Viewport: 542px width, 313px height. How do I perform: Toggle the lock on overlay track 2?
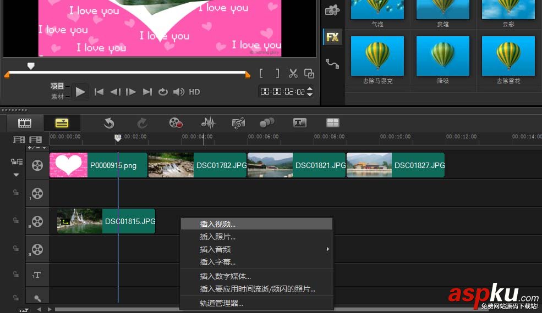click(15, 221)
